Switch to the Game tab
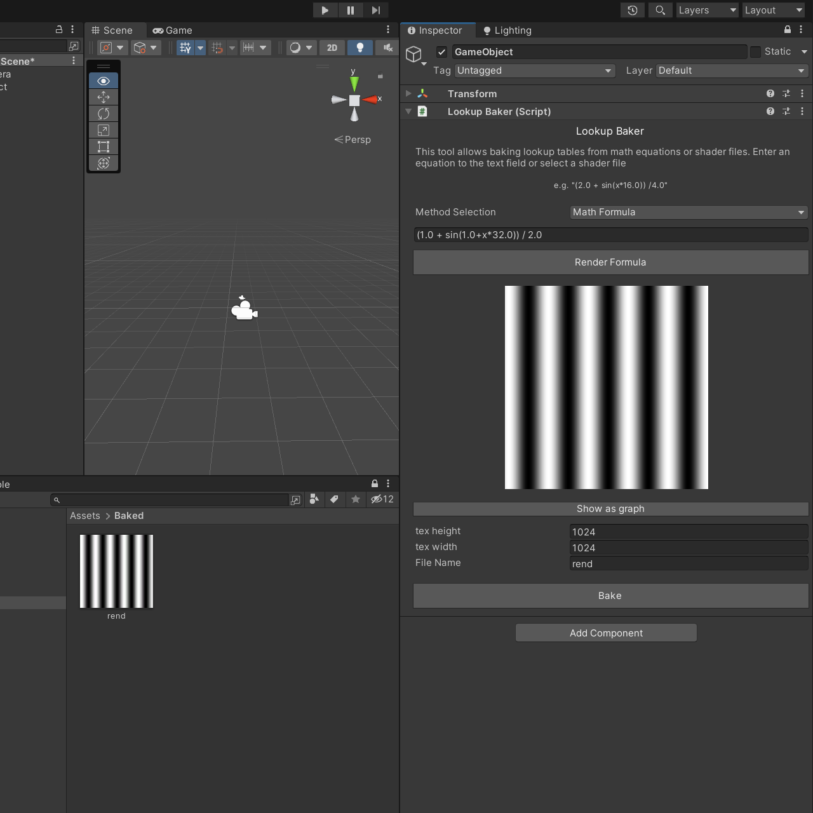 tap(173, 30)
